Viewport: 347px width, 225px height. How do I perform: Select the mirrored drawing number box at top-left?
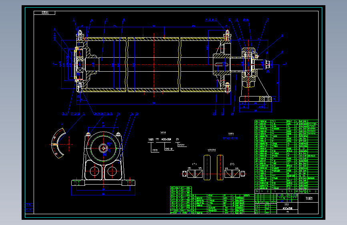pos(44,13)
